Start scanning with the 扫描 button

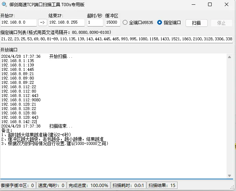click(x=196, y=23)
